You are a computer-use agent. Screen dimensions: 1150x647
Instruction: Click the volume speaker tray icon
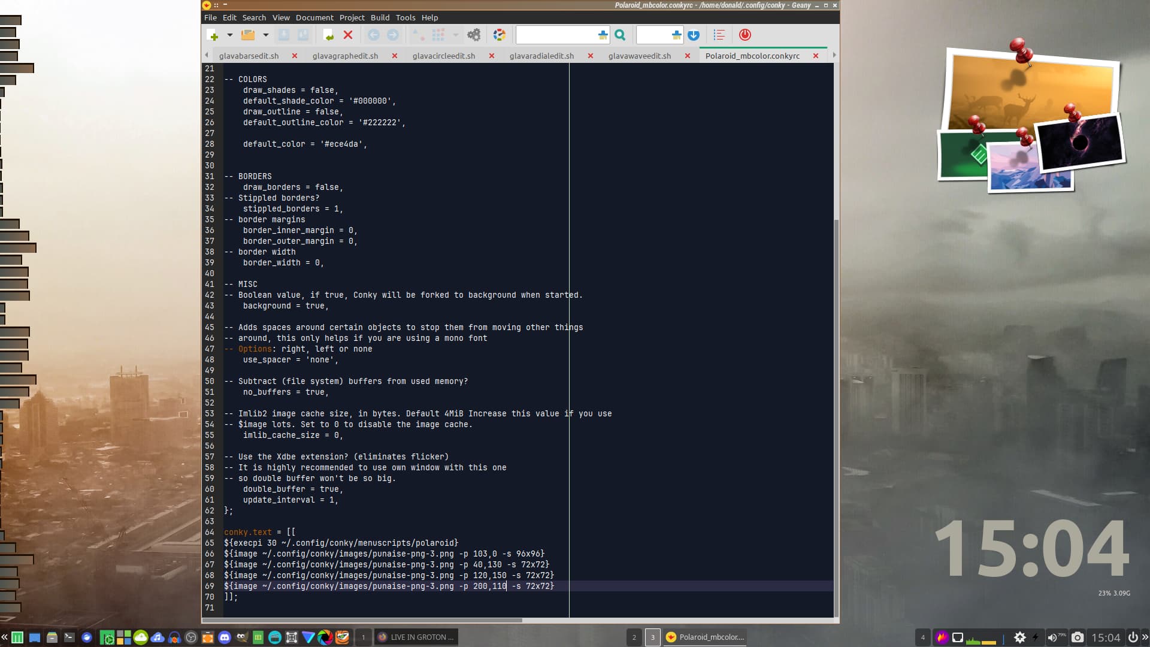[1052, 637]
